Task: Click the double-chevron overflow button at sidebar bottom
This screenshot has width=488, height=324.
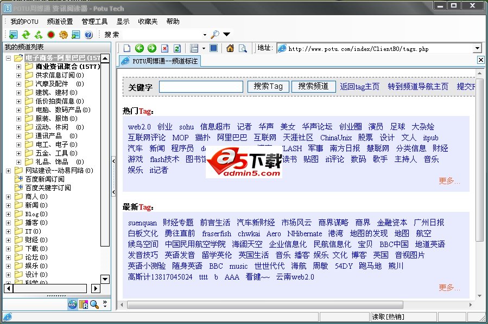Action: point(105,304)
